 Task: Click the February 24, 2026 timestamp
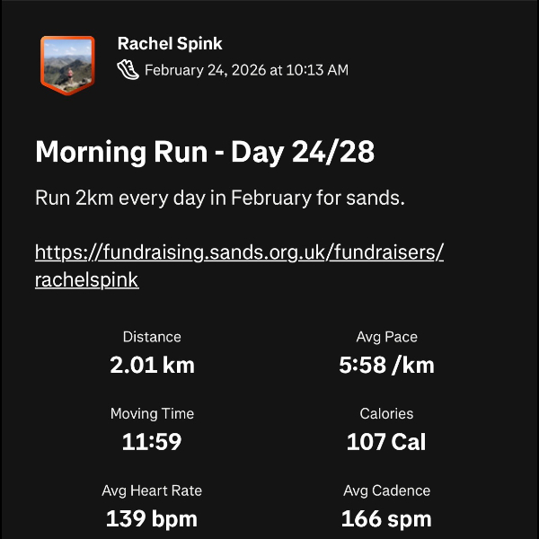click(x=246, y=70)
